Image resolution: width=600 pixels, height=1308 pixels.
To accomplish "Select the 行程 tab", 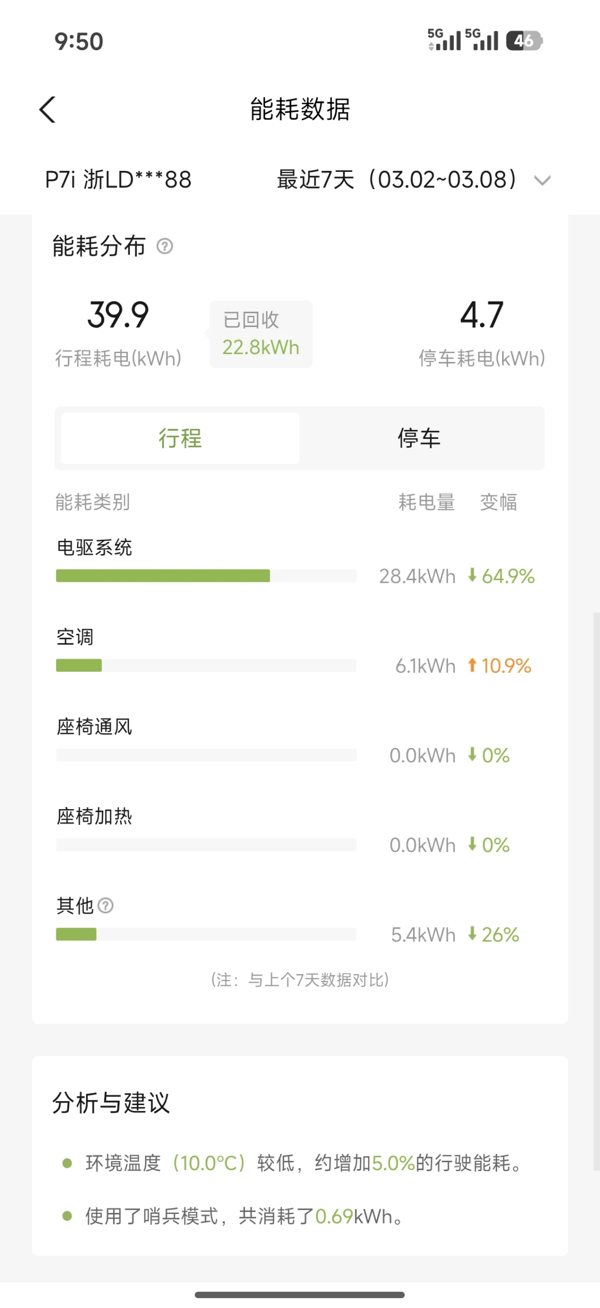I will pos(181,438).
